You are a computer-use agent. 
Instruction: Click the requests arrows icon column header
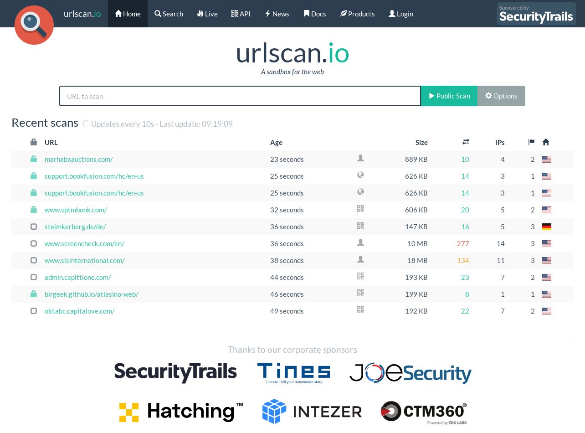(x=466, y=142)
